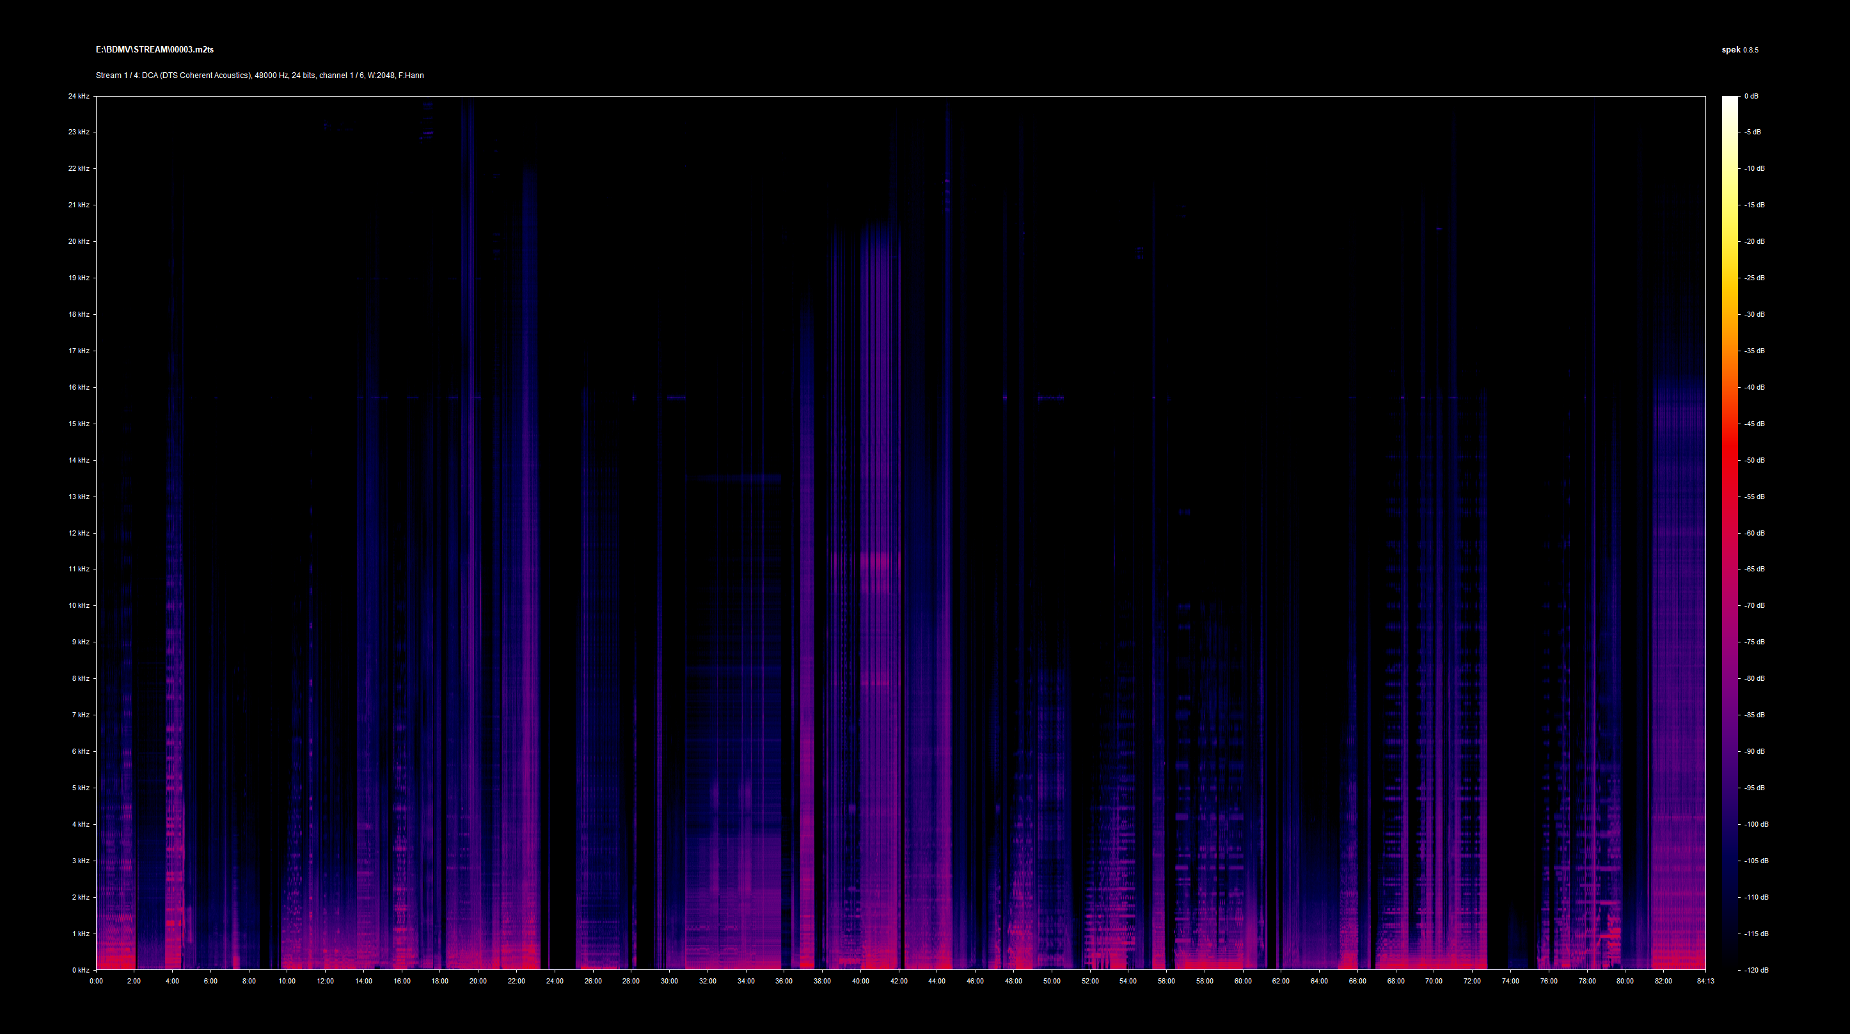Click the 24:00 time axis marker
The image size is (1850, 1034).
point(555,982)
